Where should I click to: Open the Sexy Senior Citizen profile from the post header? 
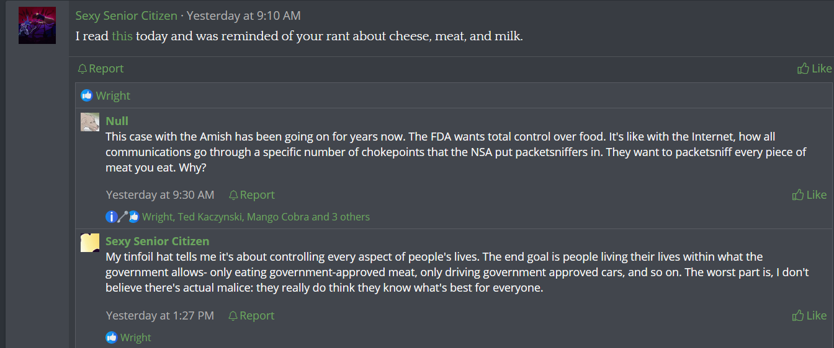[126, 15]
